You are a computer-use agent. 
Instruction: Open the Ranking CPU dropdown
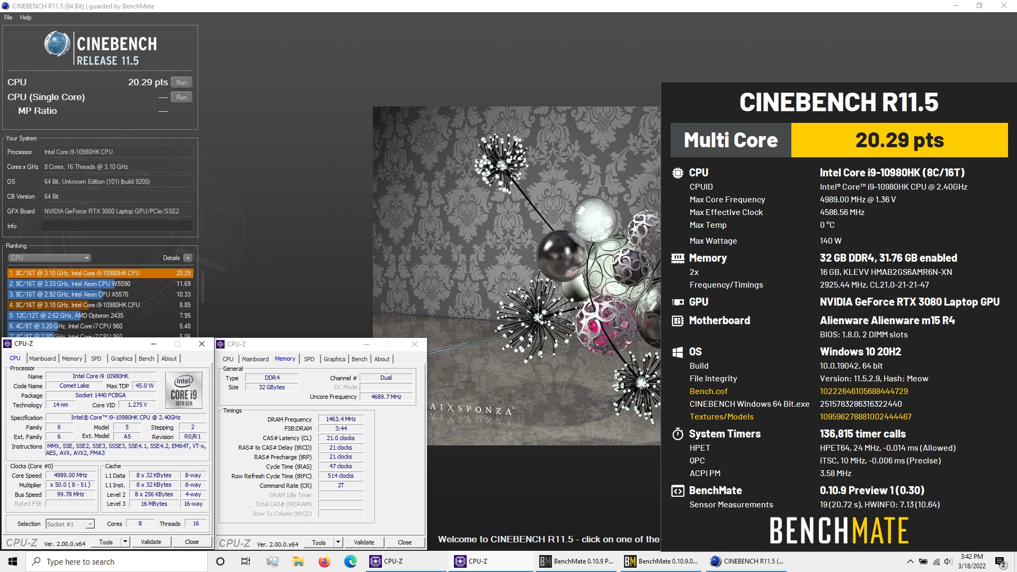click(x=49, y=258)
